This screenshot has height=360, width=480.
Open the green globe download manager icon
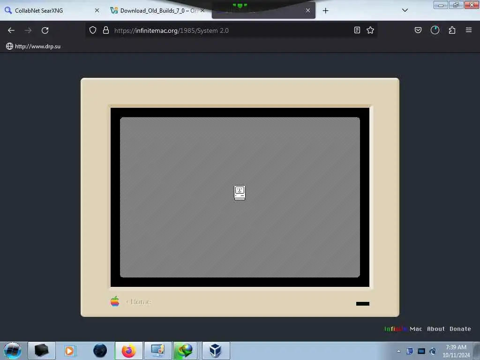(x=185, y=351)
